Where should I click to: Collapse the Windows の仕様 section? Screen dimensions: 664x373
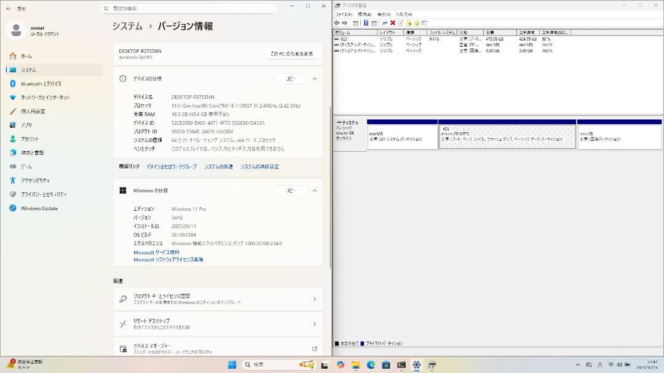(314, 190)
